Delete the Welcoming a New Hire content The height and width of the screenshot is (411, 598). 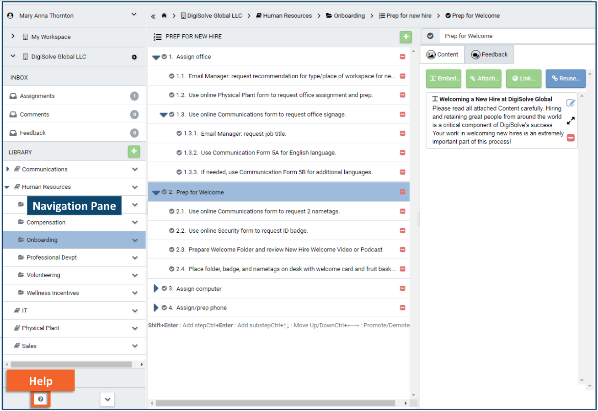[x=571, y=138]
